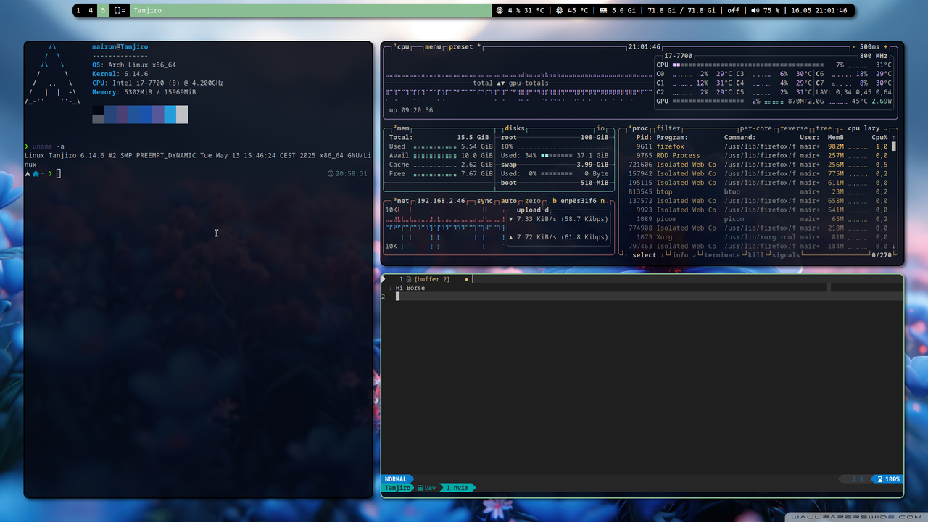The height and width of the screenshot is (522, 928).
Task: Click select label in btop process box
Action: (644, 255)
